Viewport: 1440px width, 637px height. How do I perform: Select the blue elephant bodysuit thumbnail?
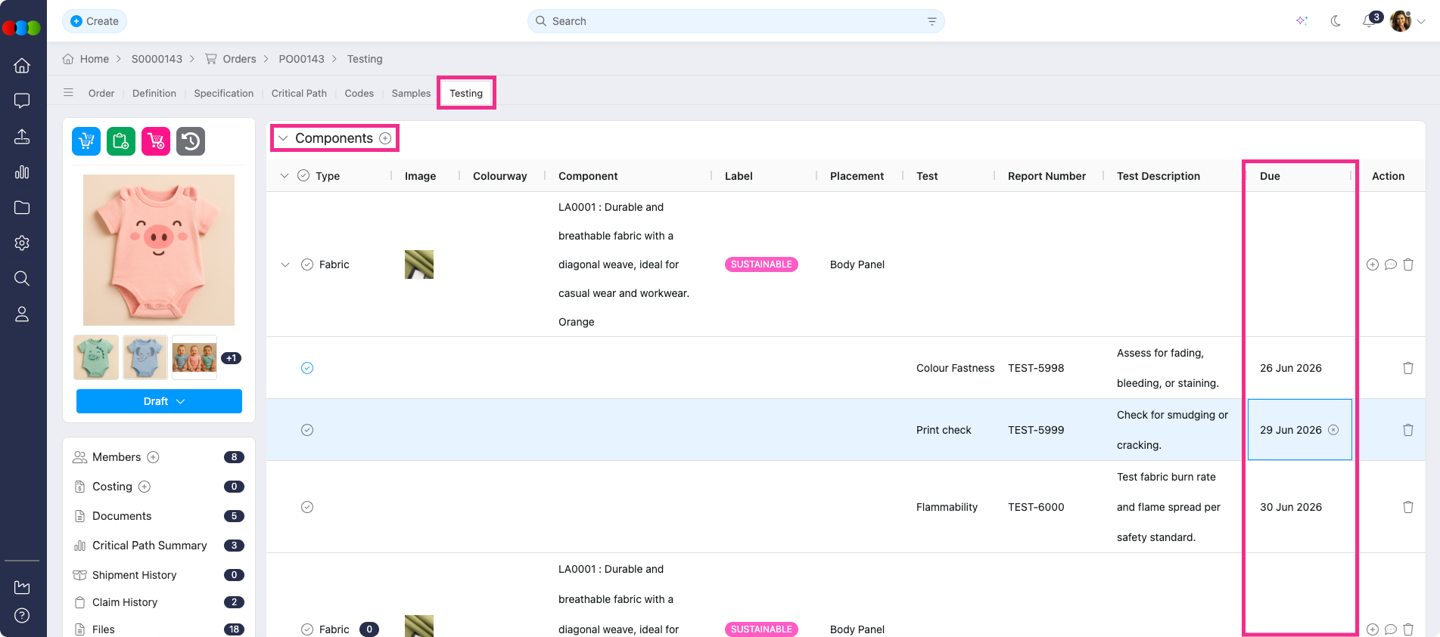[145, 357]
